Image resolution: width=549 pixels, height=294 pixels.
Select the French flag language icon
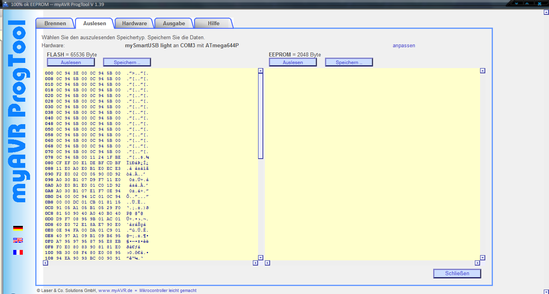point(18,252)
